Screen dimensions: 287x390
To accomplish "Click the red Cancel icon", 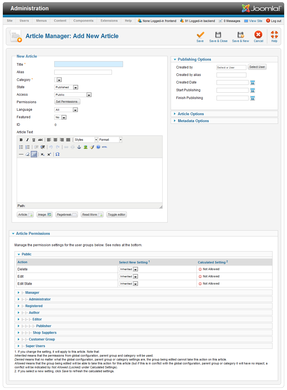I will point(258,34).
